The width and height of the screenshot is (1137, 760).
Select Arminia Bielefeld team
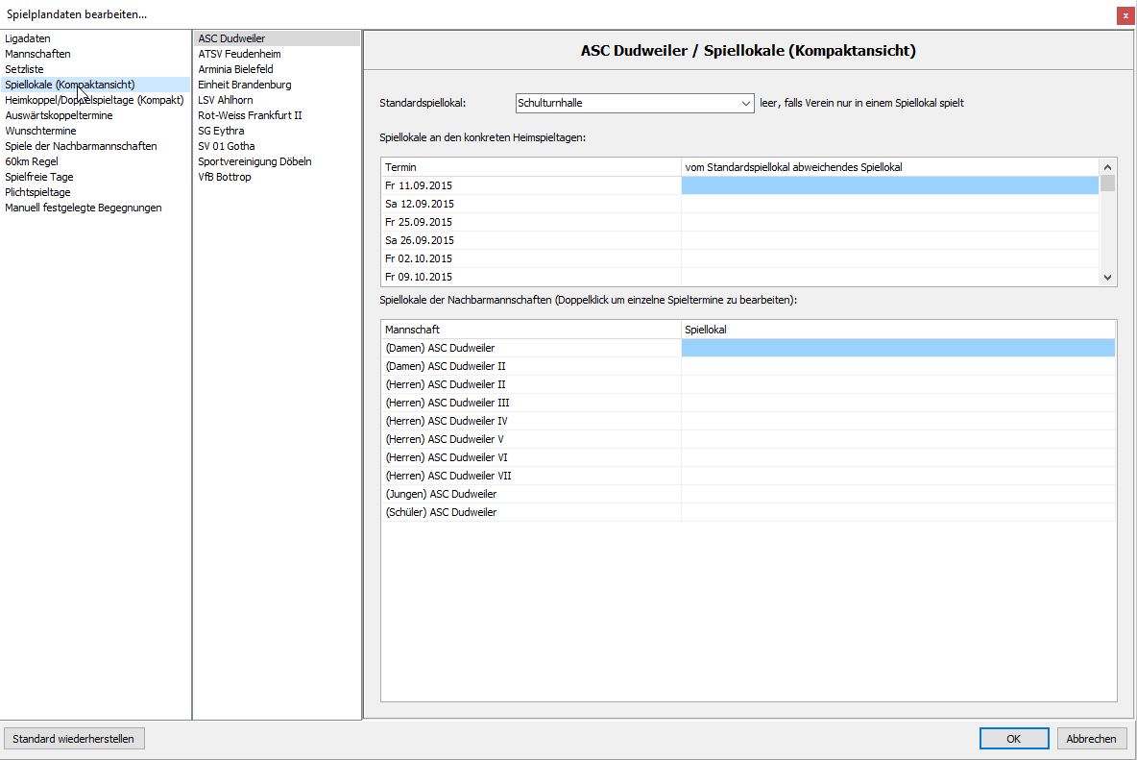(x=235, y=69)
